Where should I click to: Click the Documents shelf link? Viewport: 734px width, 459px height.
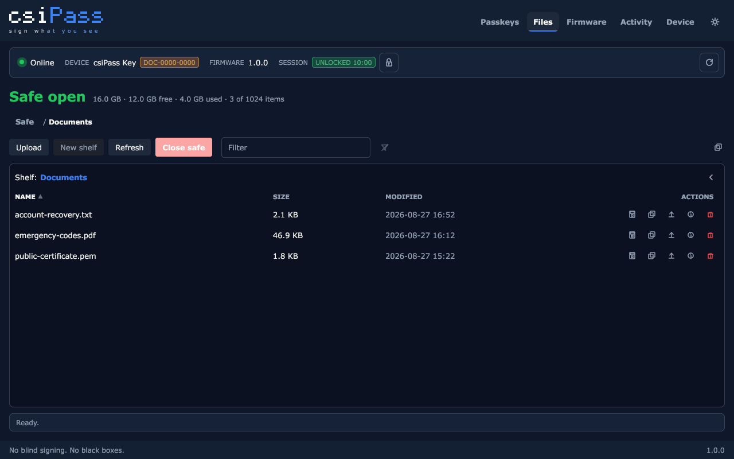pyautogui.click(x=64, y=177)
